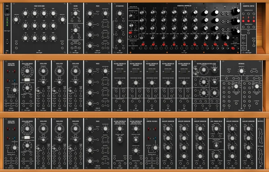Click the "ATTENUATORS" module title
The height and width of the screenshot is (172, 269).
(x=120, y=6)
